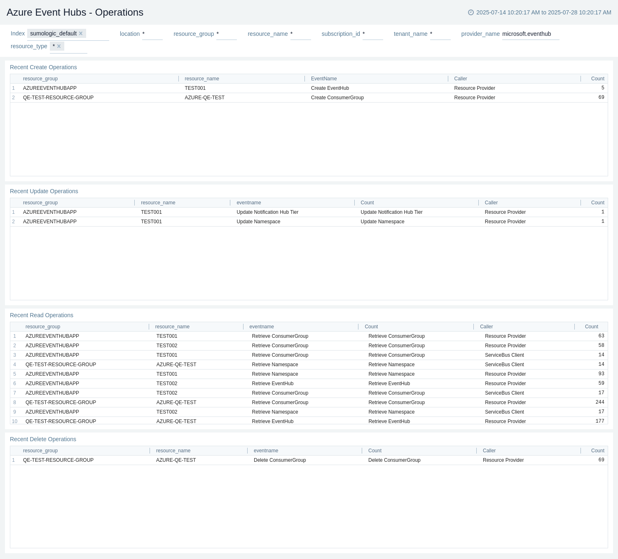Edit the tenant_name filter field
The width and height of the screenshot is (618, 559).
(x=440, y=34)
